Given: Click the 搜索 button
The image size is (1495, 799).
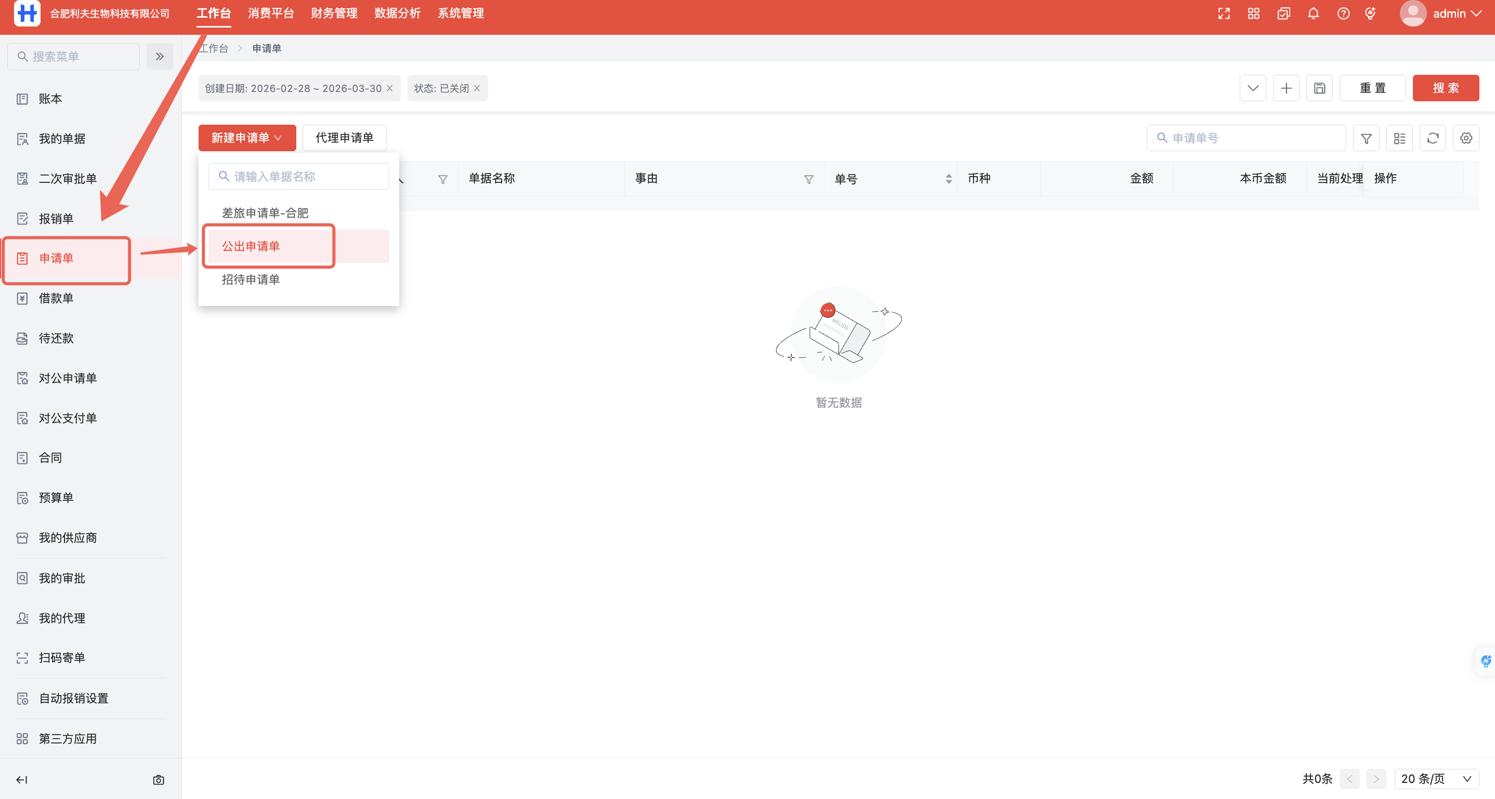Looking at the screenshot, I should [1445, 88].
